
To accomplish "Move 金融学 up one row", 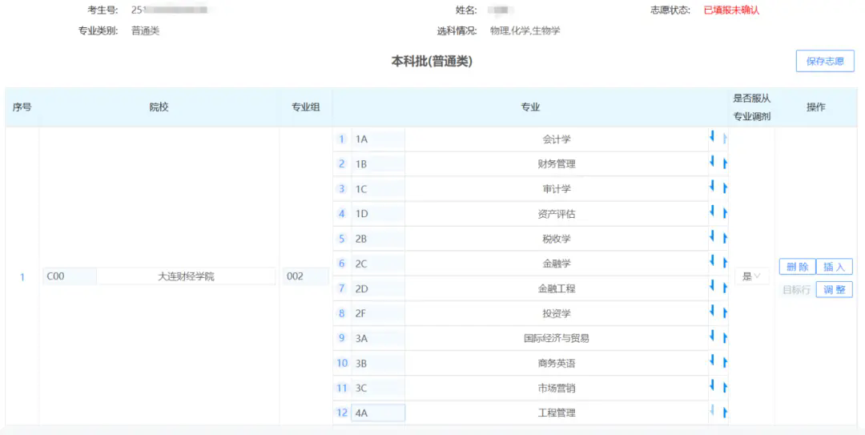I will pos(725,264).
